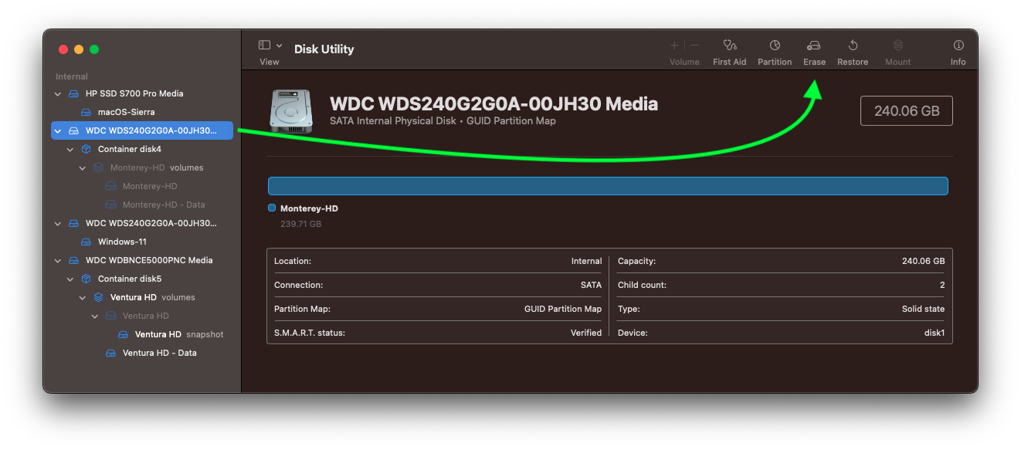Image resolution: width=1021 pixels, height=450 pixels.
Task: Click the macOS-Sierra volume icon
Action: pyautogui.click(x=86, y=112)
